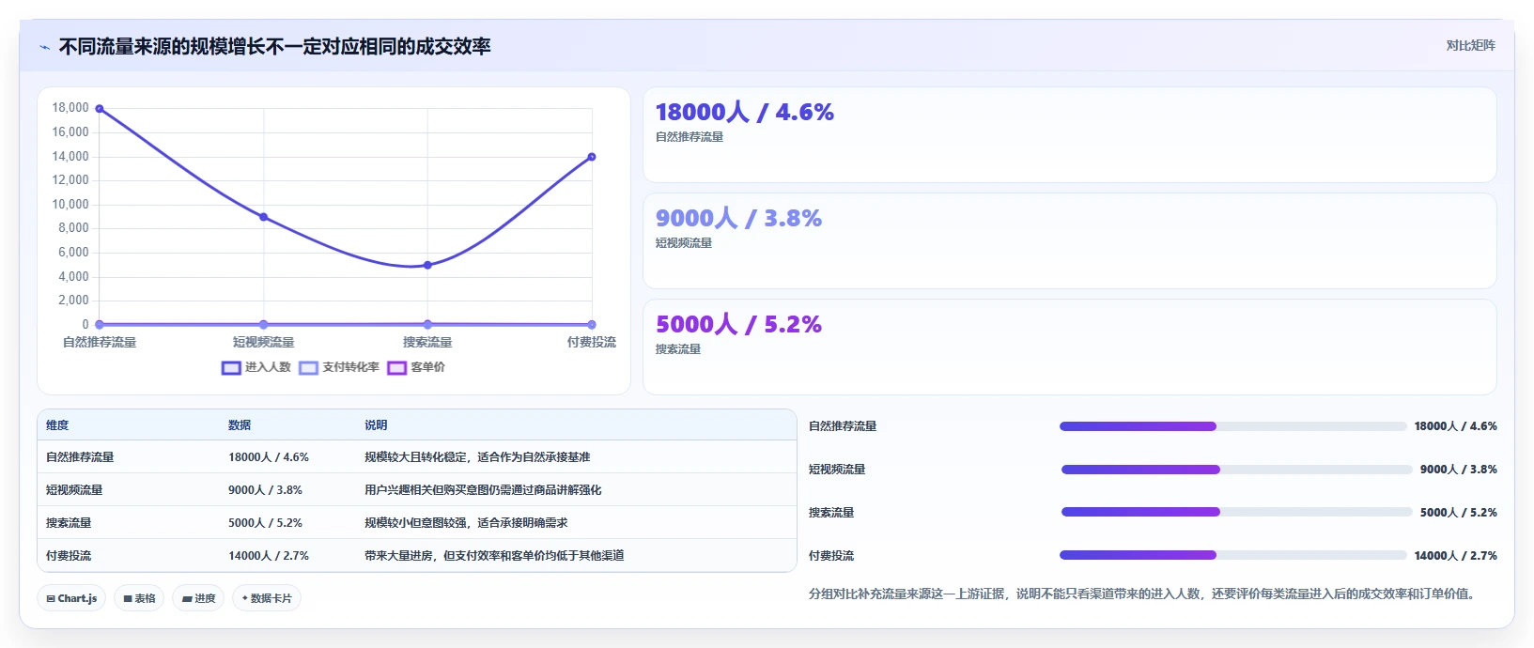Image resolution: width=1534 pixels, height=648 pixels.
Task: Click the 短视频流量 label beside progress bar
Action: [837, 470]
